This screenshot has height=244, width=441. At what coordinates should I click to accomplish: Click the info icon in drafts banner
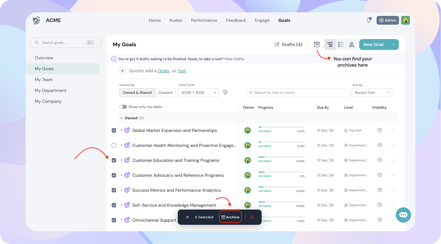click(x=114, y=59)
